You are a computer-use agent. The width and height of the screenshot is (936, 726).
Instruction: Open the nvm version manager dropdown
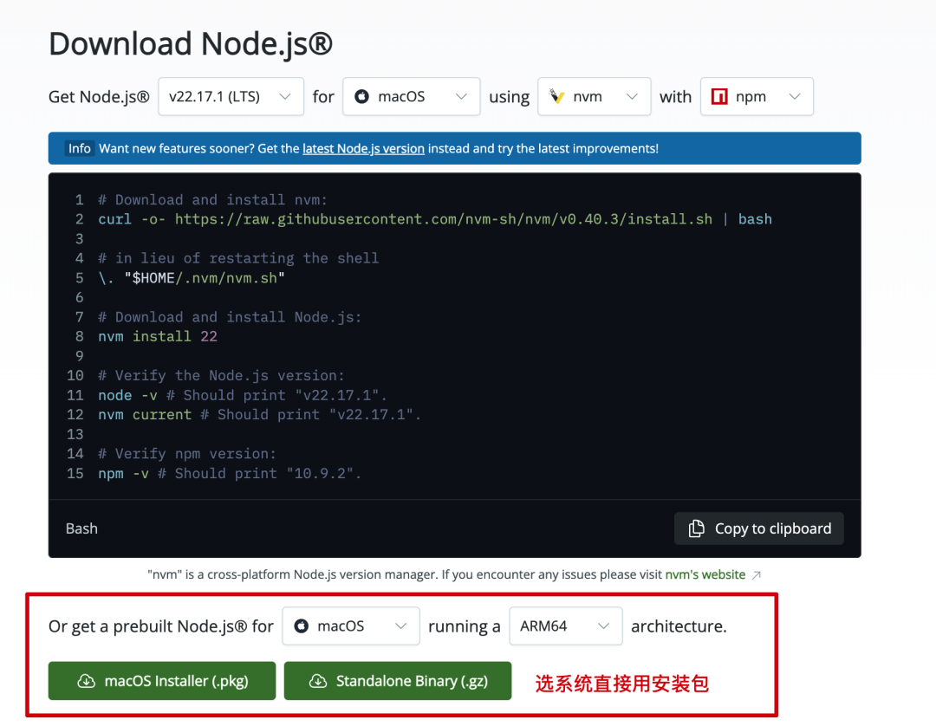[594, 97]
